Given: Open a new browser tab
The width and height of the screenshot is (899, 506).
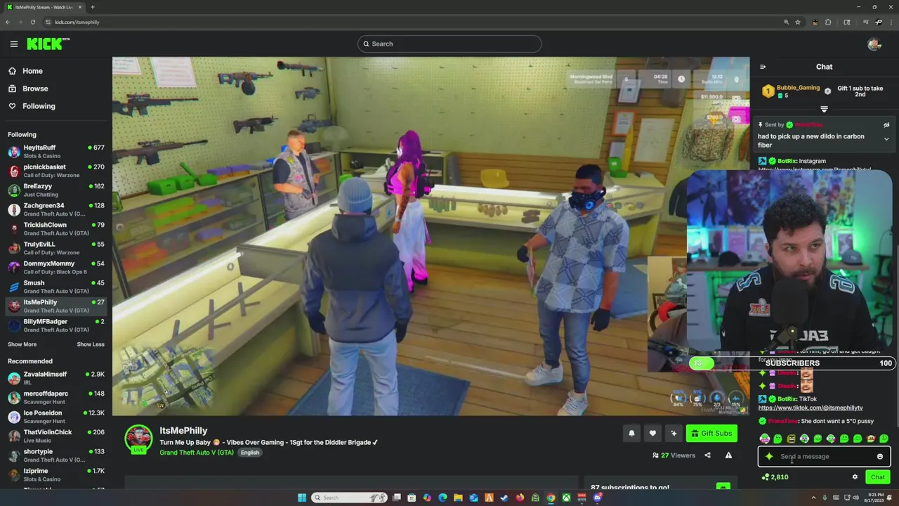Looking at the screenshot, I should (x=92, y=7).
